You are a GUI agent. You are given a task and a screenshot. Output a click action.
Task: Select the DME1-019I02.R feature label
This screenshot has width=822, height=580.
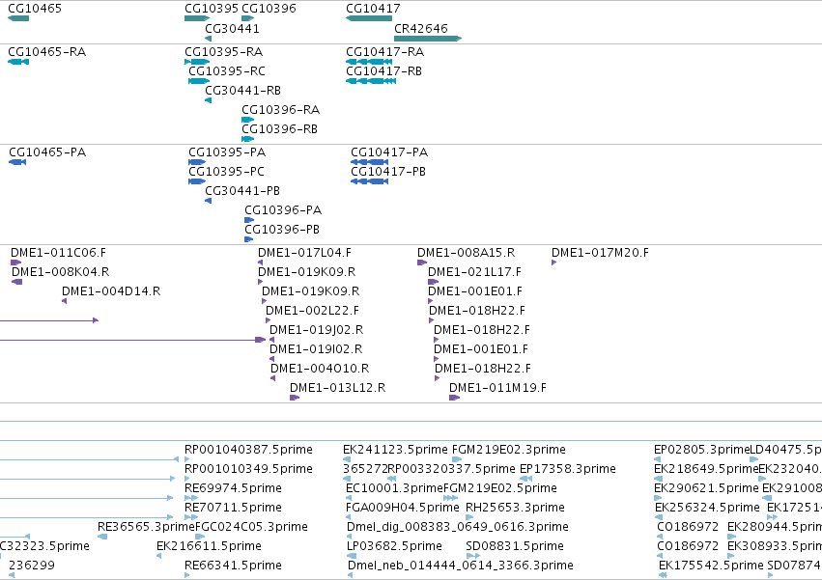pos(316,350)
